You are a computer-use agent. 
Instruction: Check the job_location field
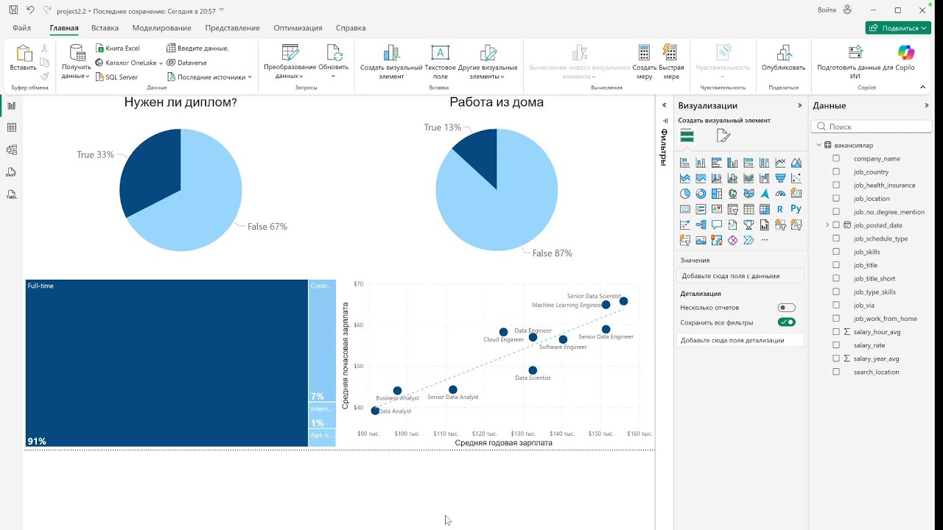coord(836,199)
